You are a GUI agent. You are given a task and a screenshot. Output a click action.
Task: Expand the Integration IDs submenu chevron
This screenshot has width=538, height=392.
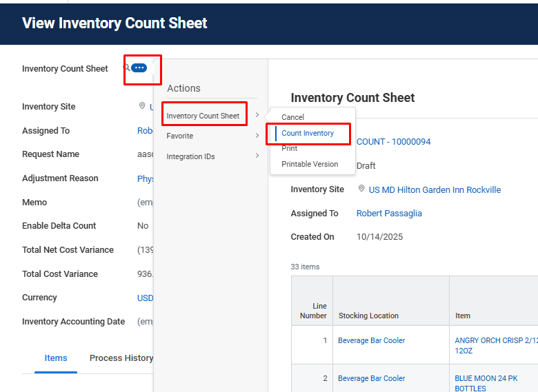point(257,156)
